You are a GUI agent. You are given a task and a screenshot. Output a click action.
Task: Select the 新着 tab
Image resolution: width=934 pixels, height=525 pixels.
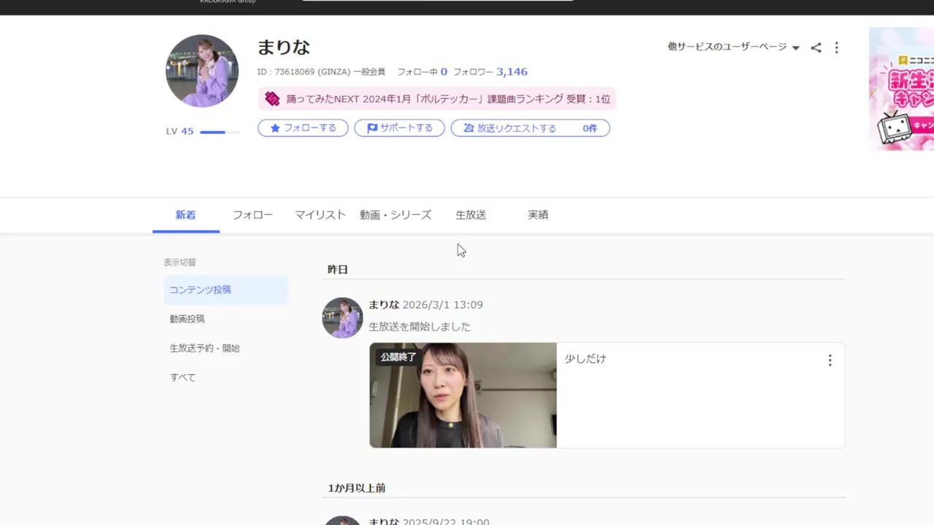(x=185, y=215)
